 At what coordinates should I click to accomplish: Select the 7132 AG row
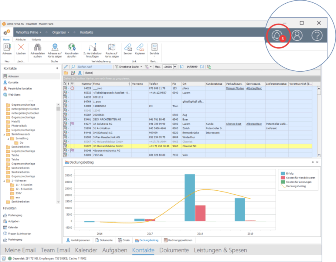[188, 155]
